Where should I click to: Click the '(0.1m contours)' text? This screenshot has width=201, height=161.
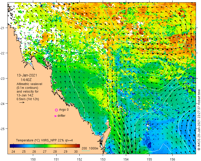(27, 88)
